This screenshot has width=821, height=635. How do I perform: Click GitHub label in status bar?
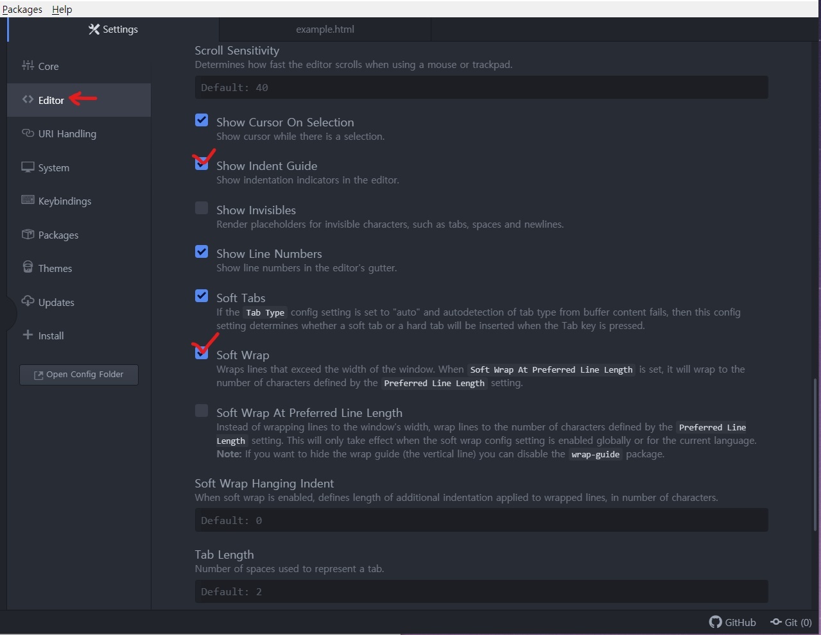(x=740, y=622)
